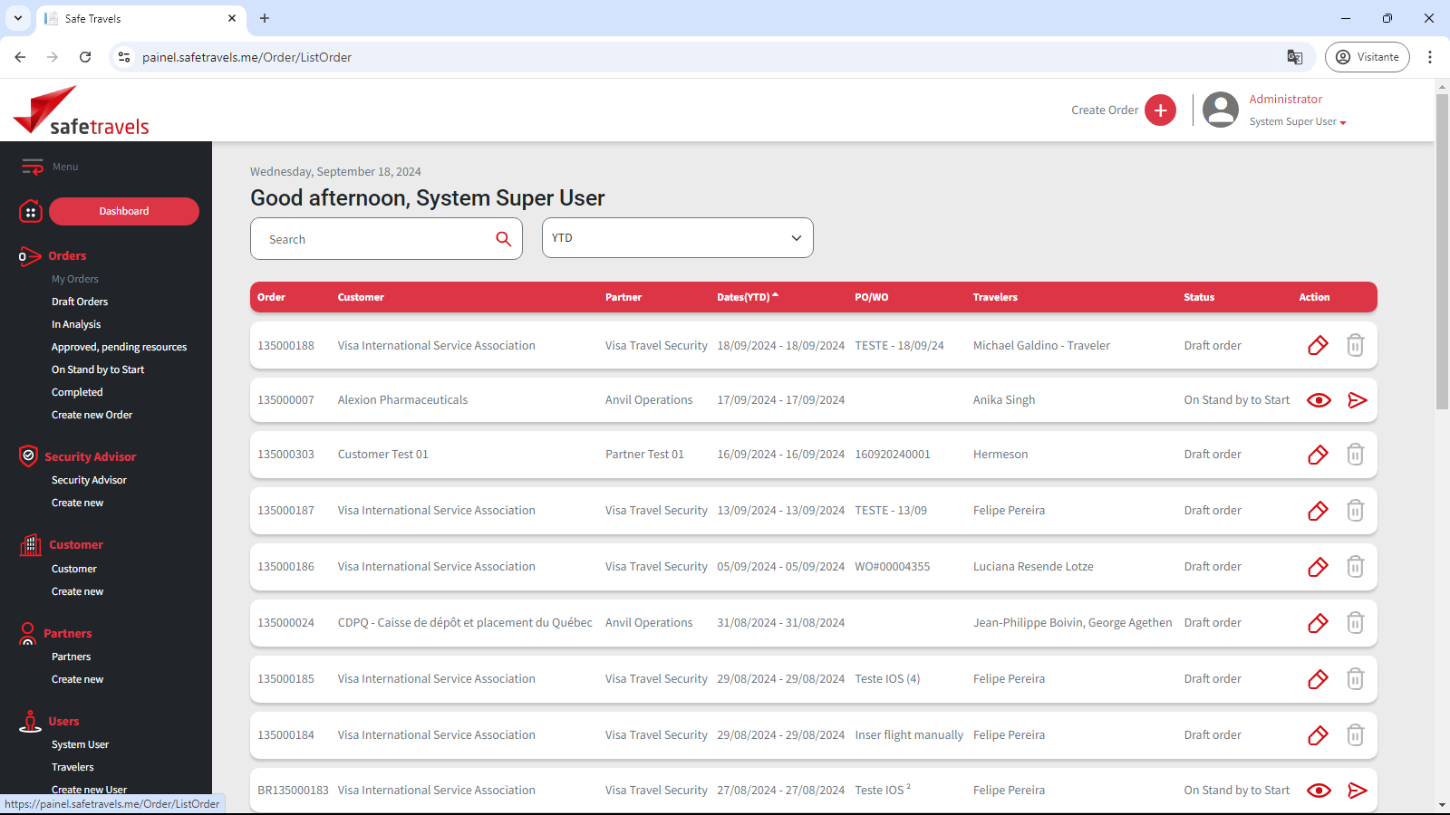Open the YTD period dropdown
This screenshot has height=815, width=1450.
677,238
